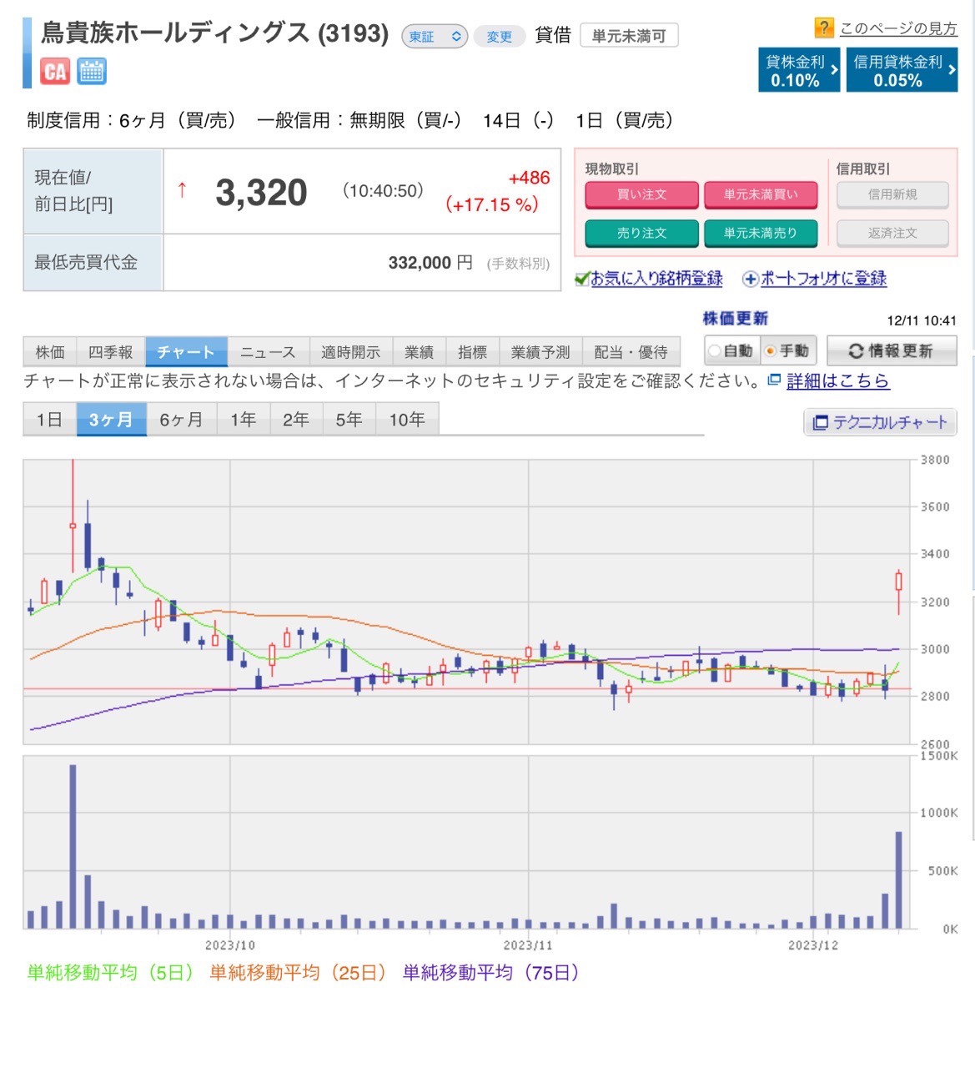
Task: Open the ポートフォリオに登録 link
Action: [823, 279]
